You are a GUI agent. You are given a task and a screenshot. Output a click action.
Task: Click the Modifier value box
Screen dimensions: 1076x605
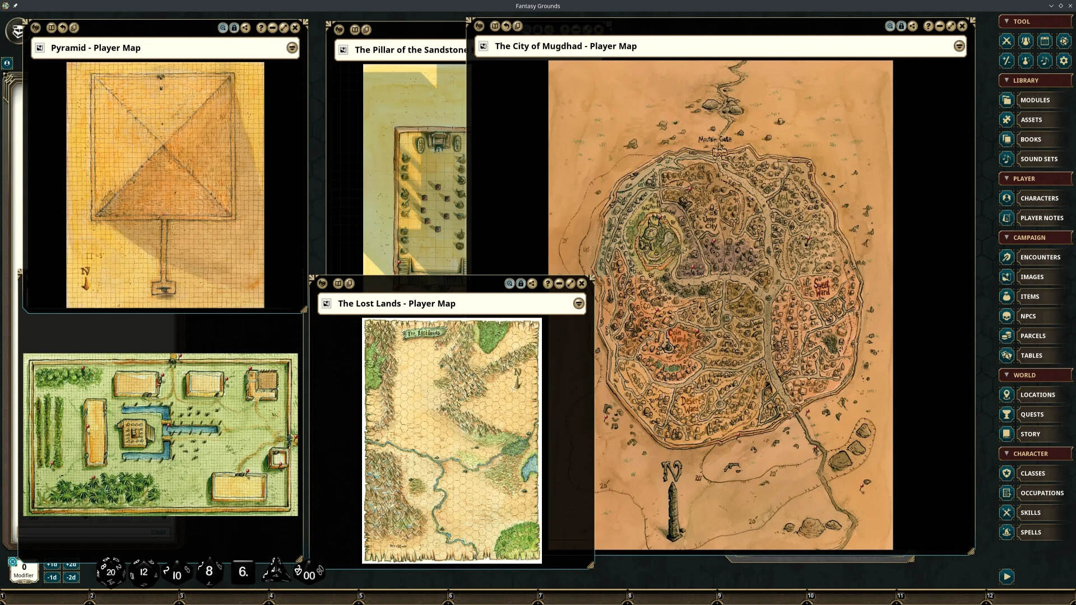tap(24, 570)
